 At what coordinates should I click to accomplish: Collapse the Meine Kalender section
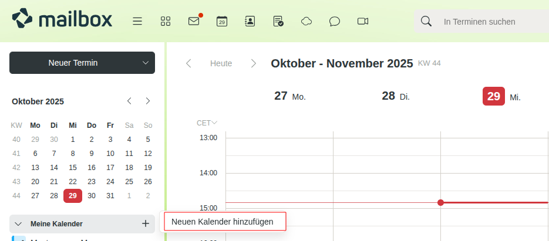pos(18,224)
